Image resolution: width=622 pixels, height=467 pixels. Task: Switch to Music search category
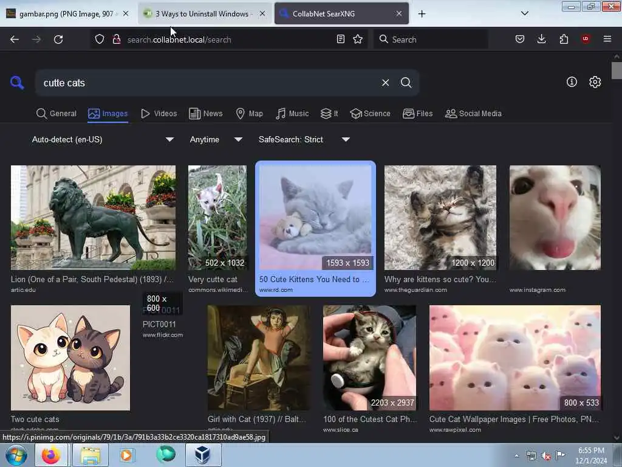point(292,114)
